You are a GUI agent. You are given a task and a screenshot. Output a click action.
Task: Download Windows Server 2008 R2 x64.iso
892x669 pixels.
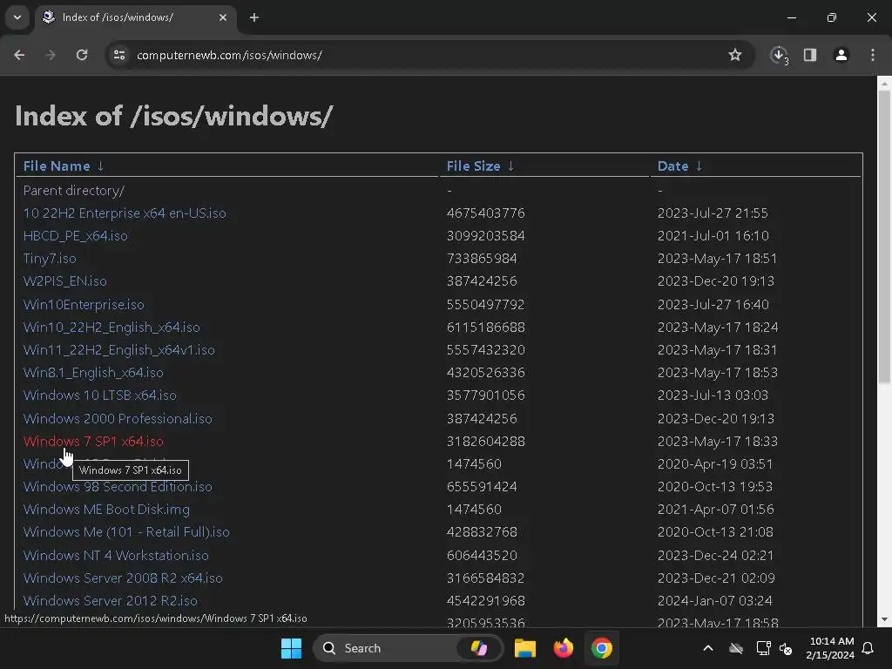(x=123, y=578)
